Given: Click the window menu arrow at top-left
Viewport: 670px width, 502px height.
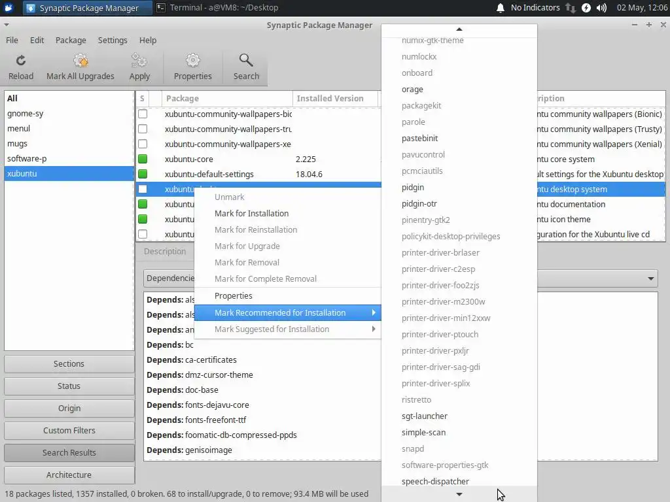Looking at the screenshot, I should (x=6, y=25).
